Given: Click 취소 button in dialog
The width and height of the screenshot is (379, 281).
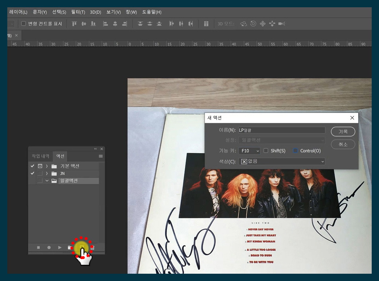Looking at the screenshot, I should [x=343, y=145].
